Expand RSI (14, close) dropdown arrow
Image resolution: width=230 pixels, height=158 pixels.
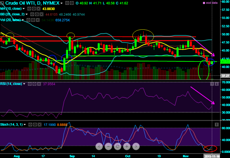[x=24, y=84]
